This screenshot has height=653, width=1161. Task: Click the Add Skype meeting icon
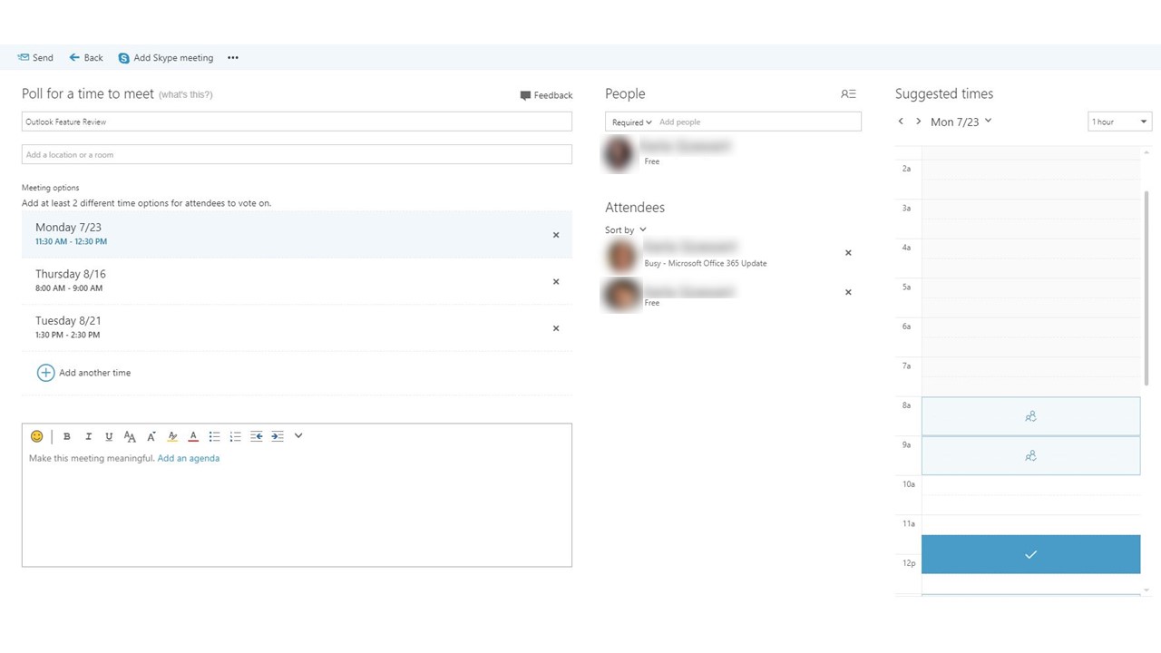(x=124, y=58)
